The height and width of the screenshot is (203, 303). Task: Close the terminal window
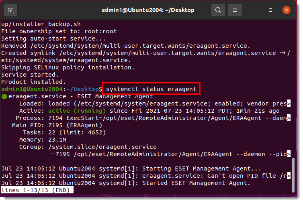click(x=287, y=10)
